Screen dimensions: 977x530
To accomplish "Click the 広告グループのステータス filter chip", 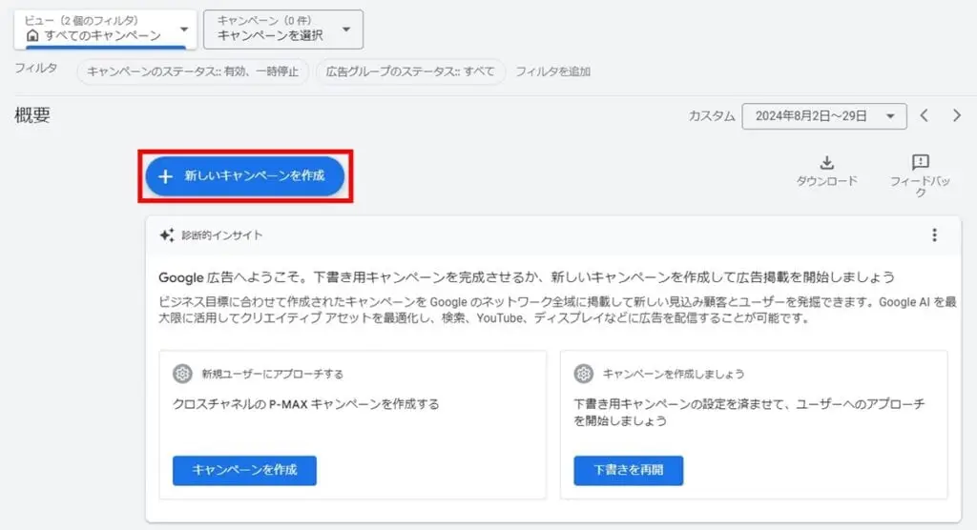I will pos(410,71).
